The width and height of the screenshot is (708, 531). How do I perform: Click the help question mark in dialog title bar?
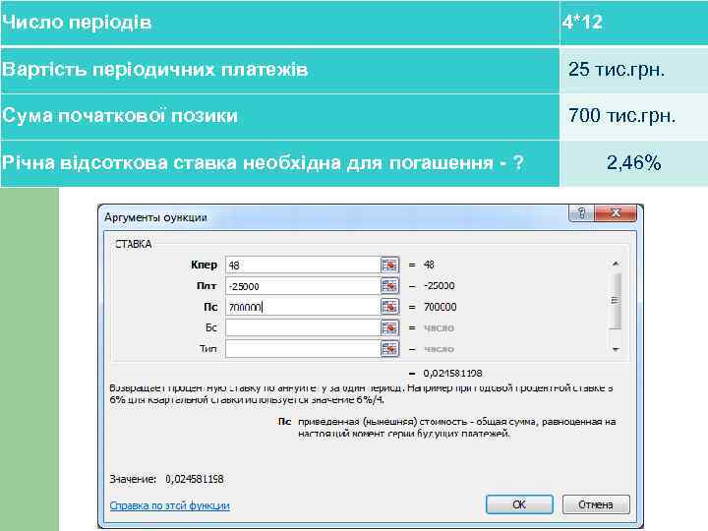coord(581,212)
